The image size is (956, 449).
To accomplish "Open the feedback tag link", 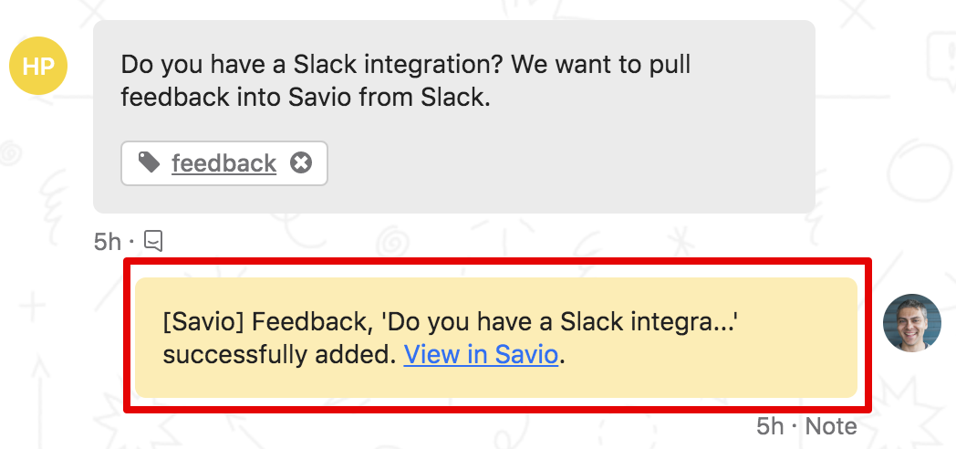I will [x=223, y=162].
